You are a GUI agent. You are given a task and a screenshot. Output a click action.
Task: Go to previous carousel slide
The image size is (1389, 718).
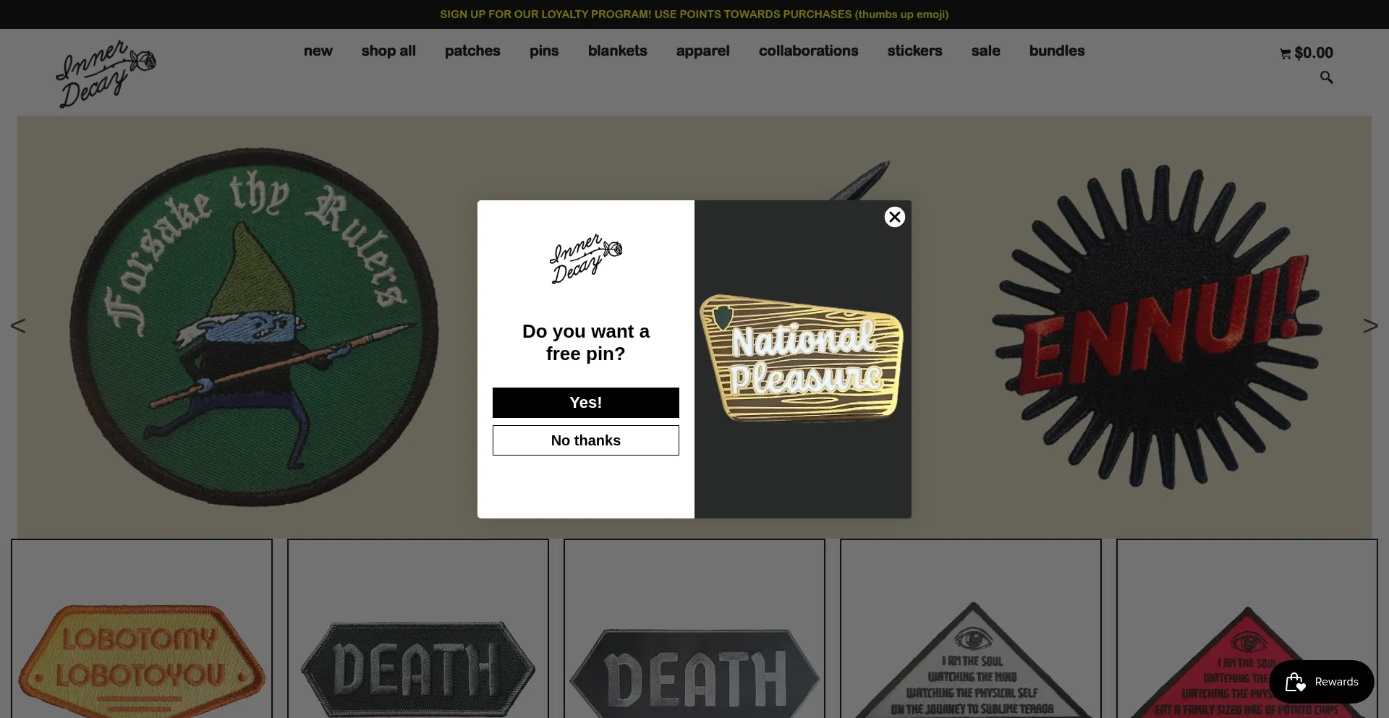click(x=18, y=326)
